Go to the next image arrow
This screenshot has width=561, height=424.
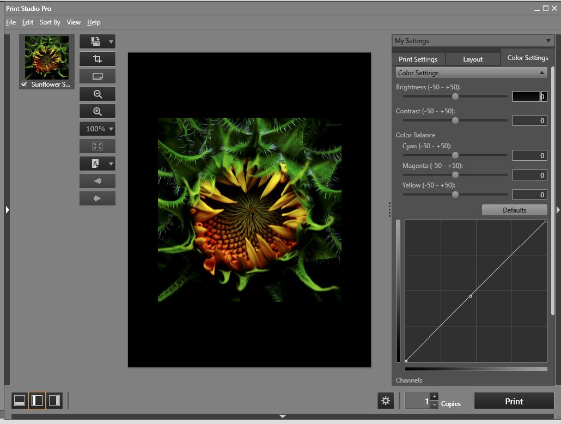coord(97,198)
